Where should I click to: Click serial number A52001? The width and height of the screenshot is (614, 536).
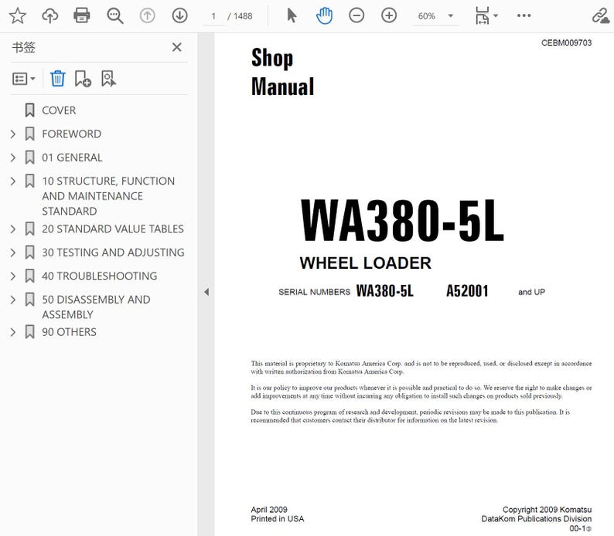(x=467, y=291)
